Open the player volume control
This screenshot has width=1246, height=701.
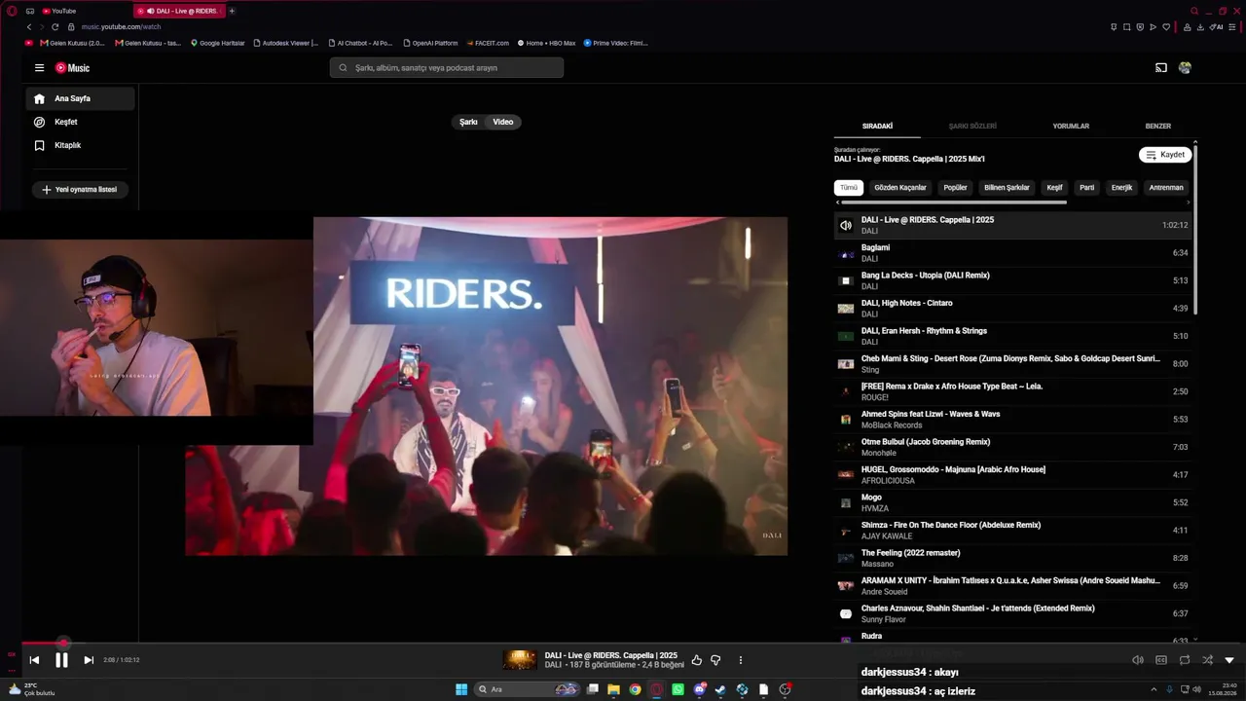click(1138, 660)
